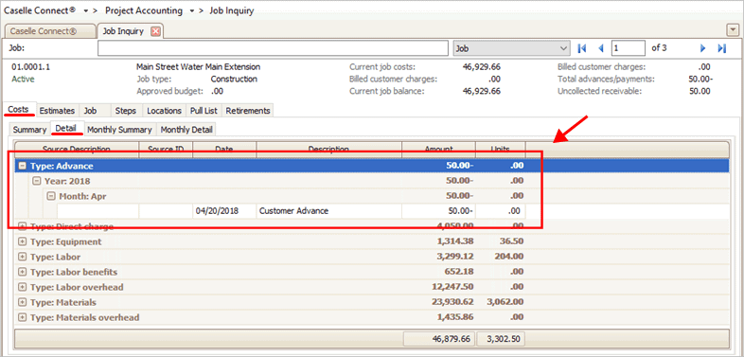Expand the Type: Direct charge group
Image resolution: width=744 pixels, height=357 pixels.
tap(22, 226)
